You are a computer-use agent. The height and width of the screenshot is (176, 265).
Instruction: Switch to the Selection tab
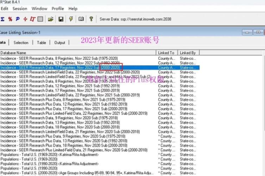[21, 43]
